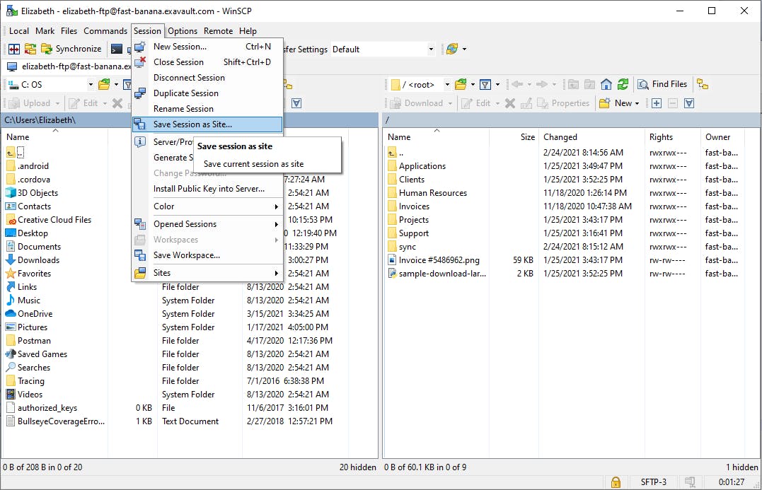
Task: Click the remote directory tree icon
Action: [x=703, y=84]
